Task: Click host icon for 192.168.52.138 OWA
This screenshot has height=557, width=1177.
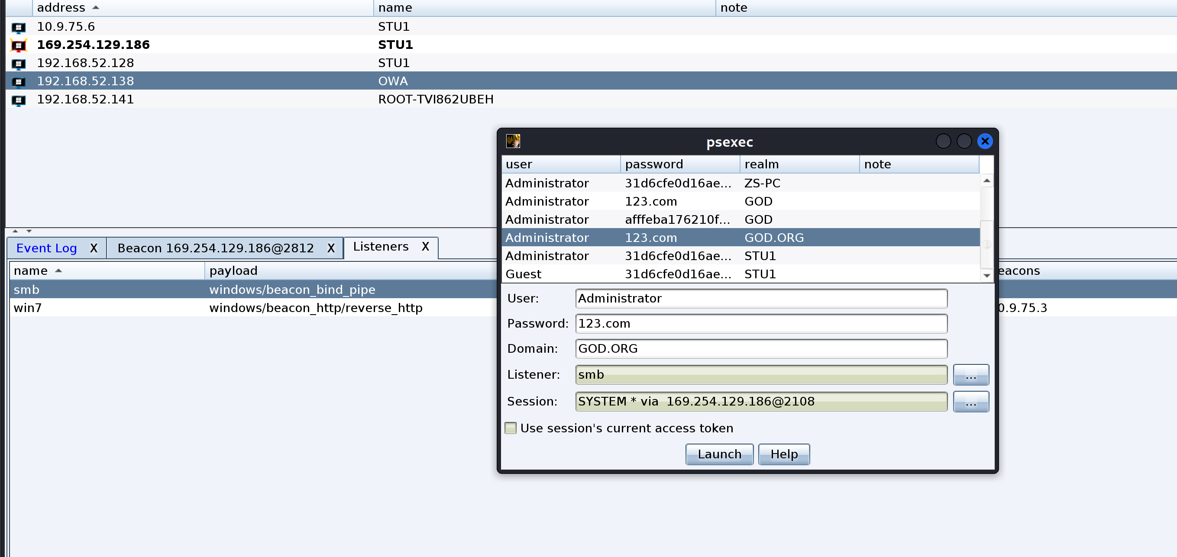Action: coord(19,82)
